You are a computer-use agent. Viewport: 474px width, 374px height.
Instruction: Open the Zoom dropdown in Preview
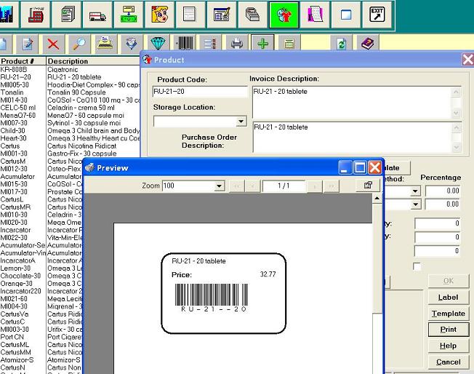click(x=219, y=186)
